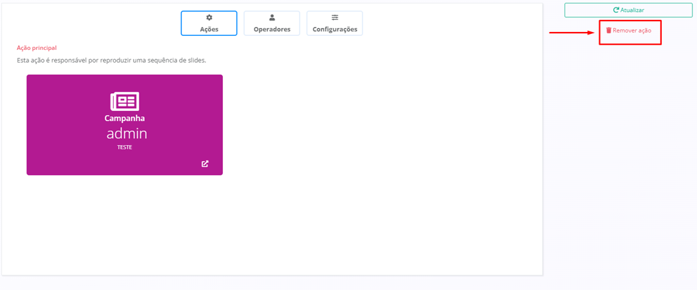Click the refresh icon in Atualizar button

click(617, 10)
